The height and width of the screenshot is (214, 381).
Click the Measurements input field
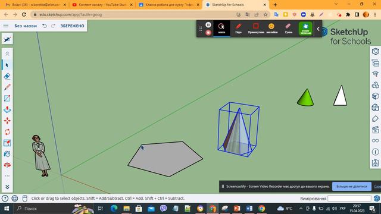click(x=349, y=199)
